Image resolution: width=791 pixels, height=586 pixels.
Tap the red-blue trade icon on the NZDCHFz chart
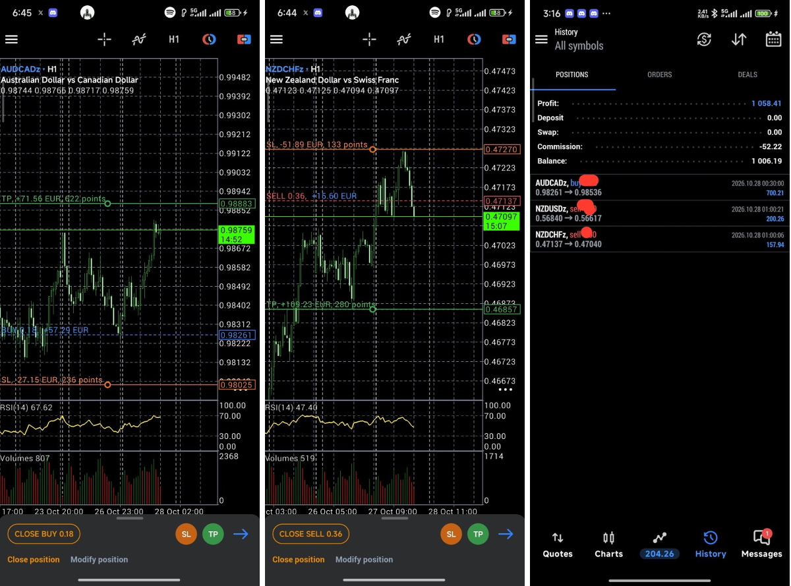509,40
